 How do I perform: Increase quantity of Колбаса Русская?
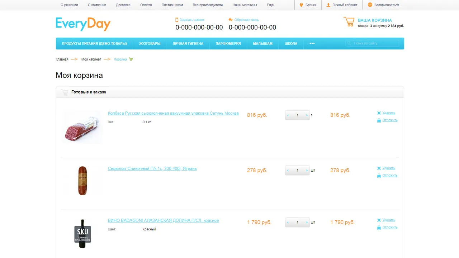coord(307,115)
